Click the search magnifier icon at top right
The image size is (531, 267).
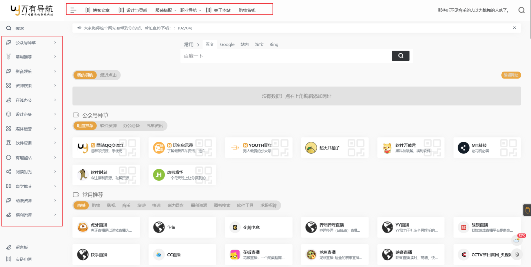522,10
